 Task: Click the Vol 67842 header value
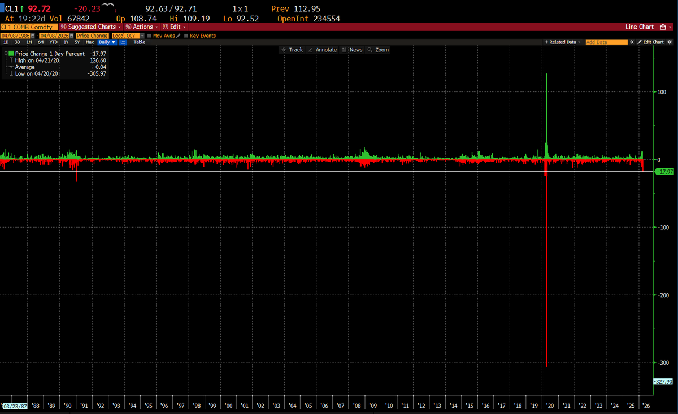pos(69,19)
